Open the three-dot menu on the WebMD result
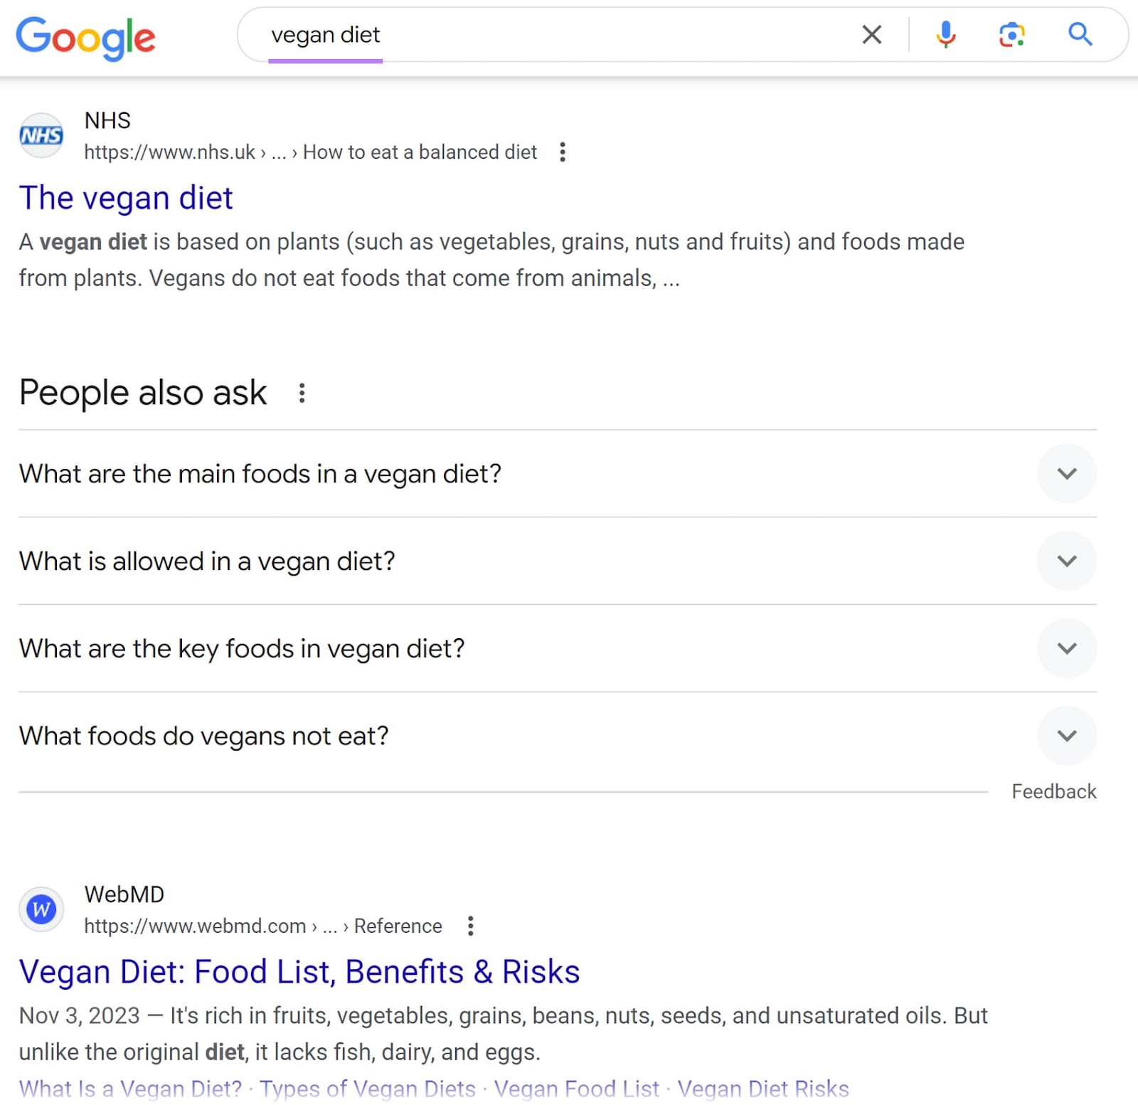The image size is (1138, 1105). tap(470, 926)
